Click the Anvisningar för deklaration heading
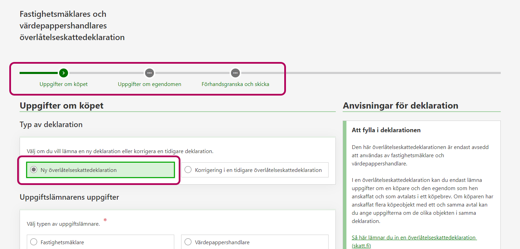 click(400, 106)
